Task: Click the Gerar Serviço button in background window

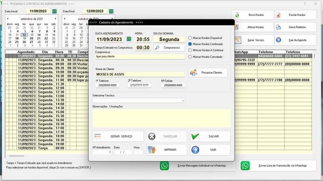Action: 254,40
